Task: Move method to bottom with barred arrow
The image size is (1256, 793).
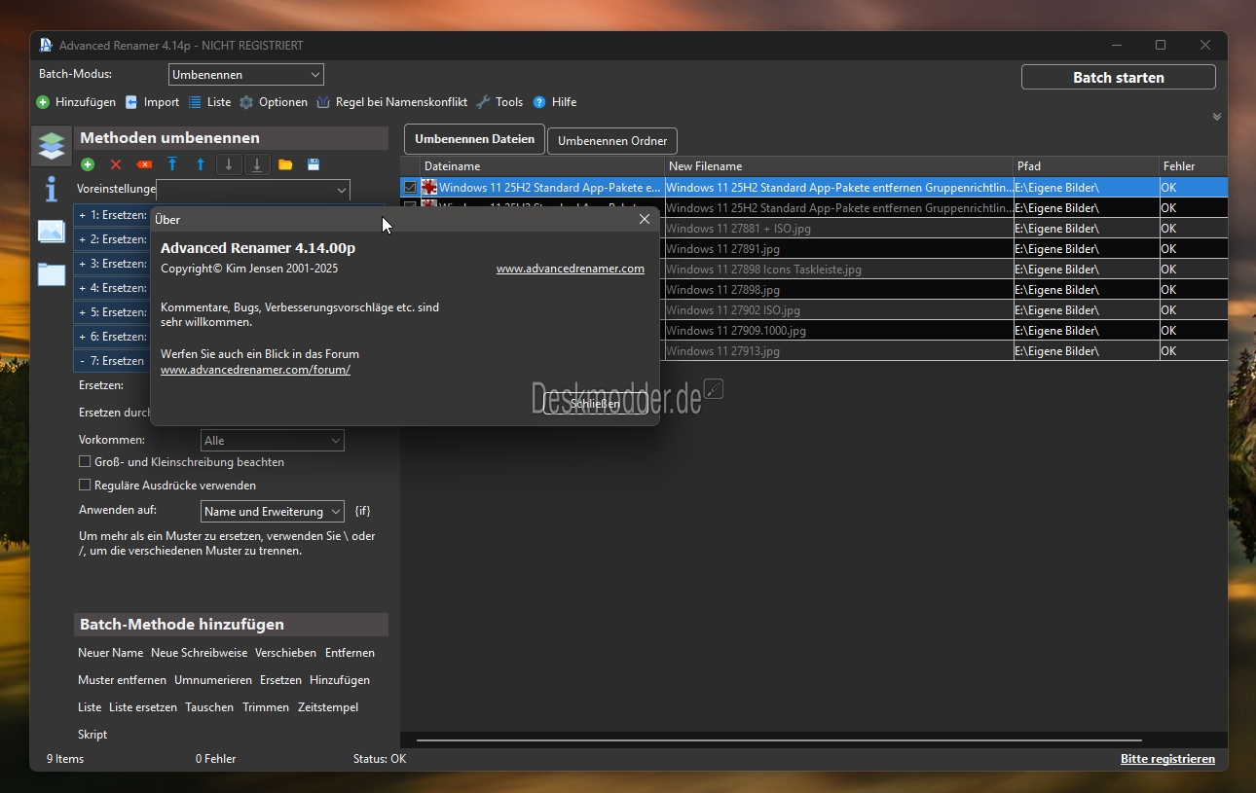Action: (x=257, y=165)
